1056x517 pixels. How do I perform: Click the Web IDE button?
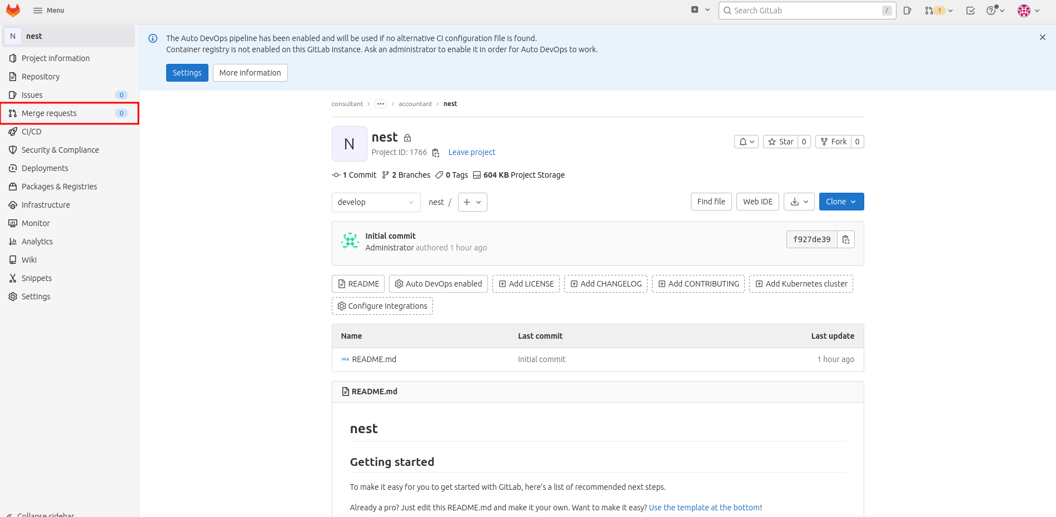tap(758, 202)
